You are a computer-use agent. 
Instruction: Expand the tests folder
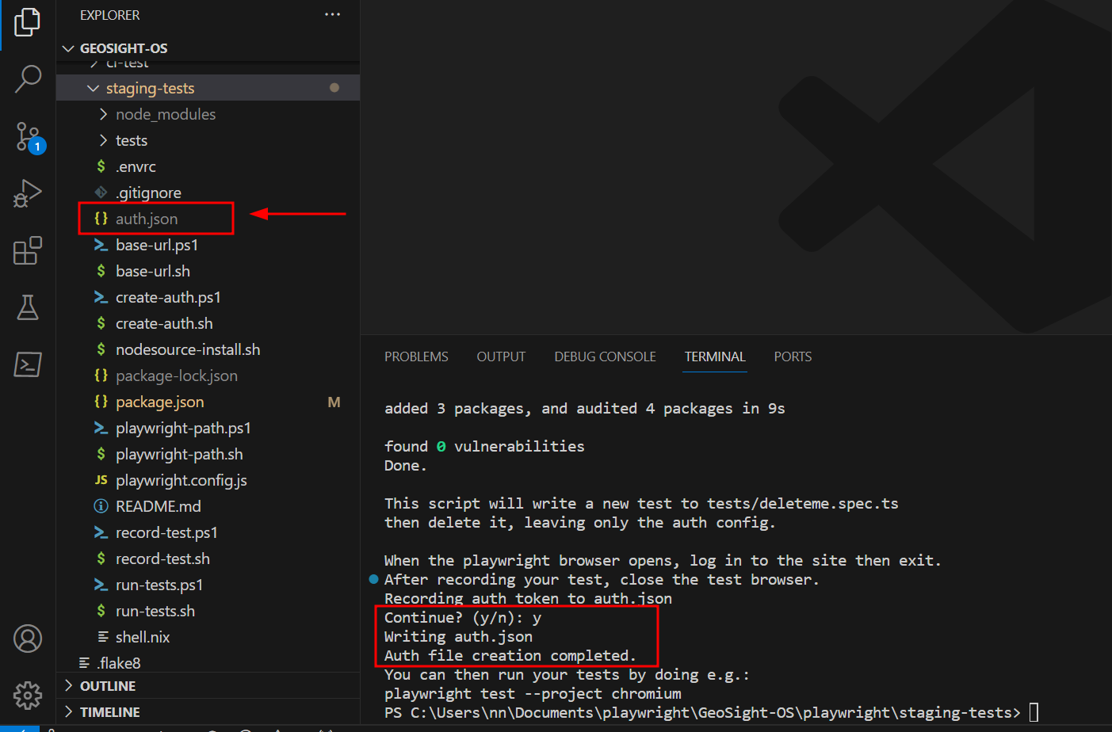(x=103, y=140)
